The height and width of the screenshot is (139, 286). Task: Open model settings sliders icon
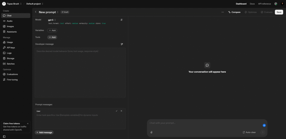point(121,20)
